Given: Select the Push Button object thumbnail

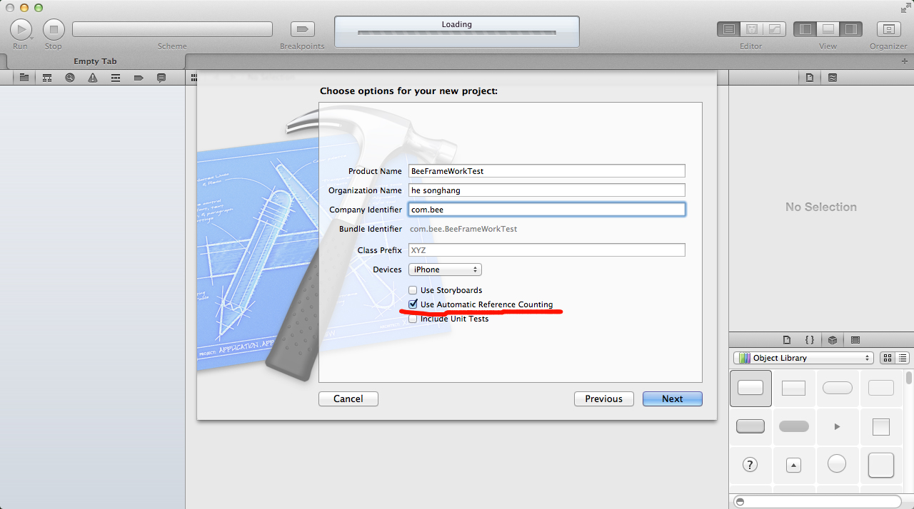Looking at the screenshot, I should pos(750,388).
